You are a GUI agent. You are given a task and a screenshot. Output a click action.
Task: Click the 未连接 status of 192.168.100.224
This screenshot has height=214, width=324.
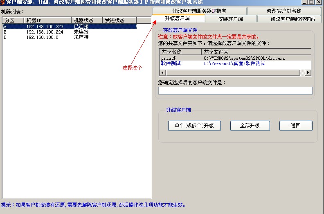coord(81,32)
